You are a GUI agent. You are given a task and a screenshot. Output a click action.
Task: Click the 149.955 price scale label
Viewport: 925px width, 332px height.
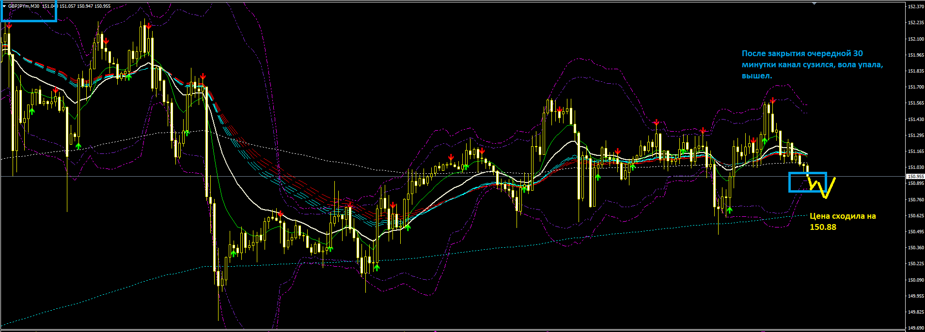[x=916, y=296]
